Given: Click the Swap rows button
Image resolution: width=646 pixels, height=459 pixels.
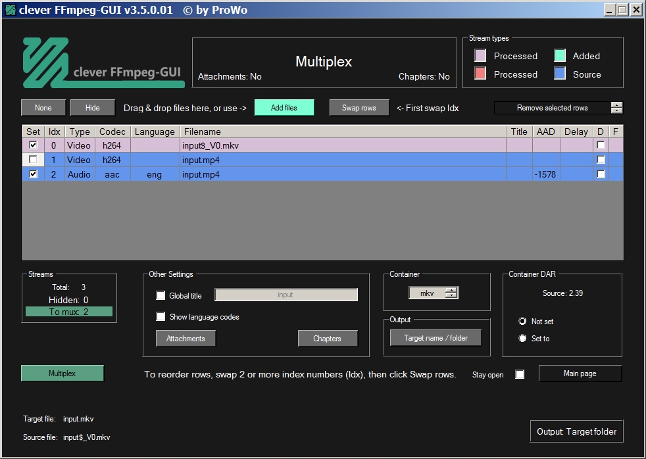Looking at the screenshot, I should [359, 108].
